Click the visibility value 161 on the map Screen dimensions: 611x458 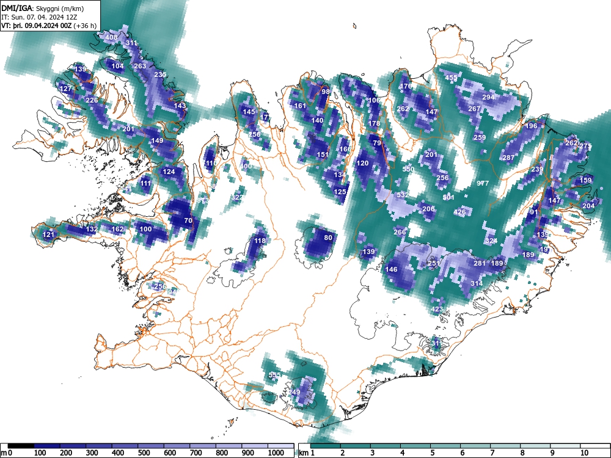coord(300,106)
